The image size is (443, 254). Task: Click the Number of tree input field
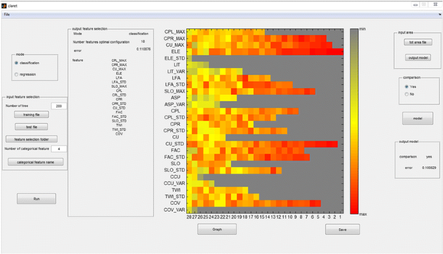click(x=59, y=106)
